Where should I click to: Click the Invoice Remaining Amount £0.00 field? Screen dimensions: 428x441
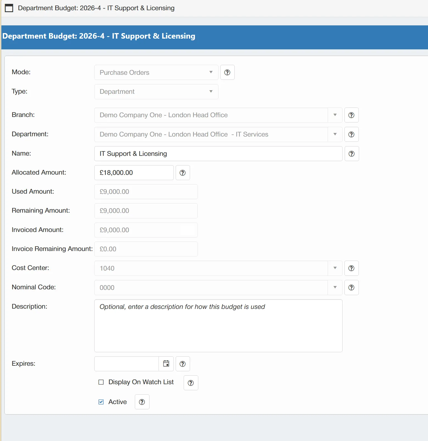(146, 249)
